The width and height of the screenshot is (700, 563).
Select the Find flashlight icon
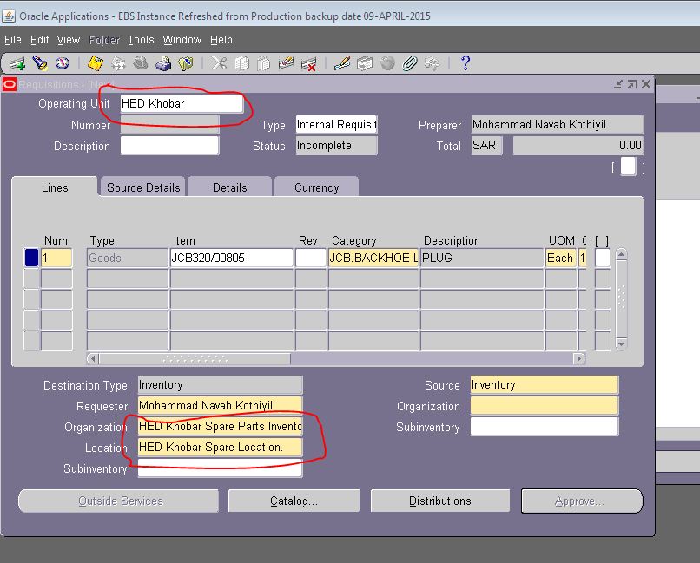38,62
